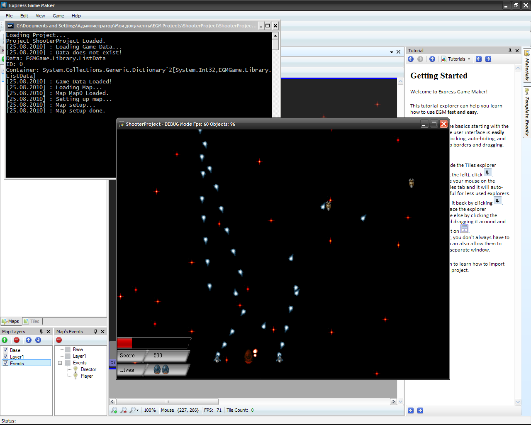The image size is (531, 425).
Task: Go to previous tutorial page via square arrow
Action: [x=479, y=59]
